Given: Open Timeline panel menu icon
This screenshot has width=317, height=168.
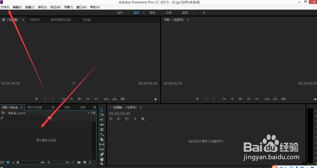Looking at the screenshot, I should 140,107.
